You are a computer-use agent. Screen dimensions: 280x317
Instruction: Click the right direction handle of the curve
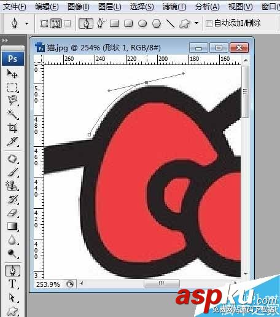(184, 73)
